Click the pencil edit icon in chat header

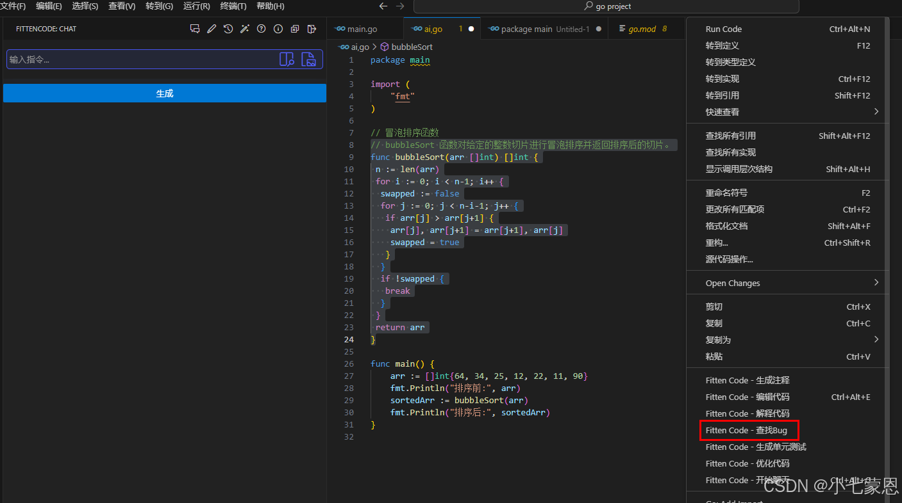(212, 29)
